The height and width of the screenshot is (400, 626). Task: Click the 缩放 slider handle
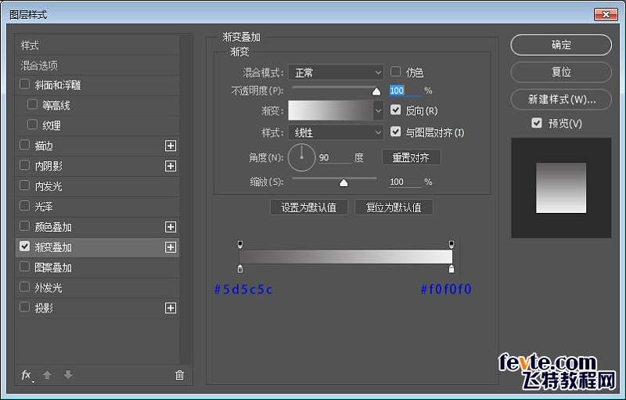point(344,183)
